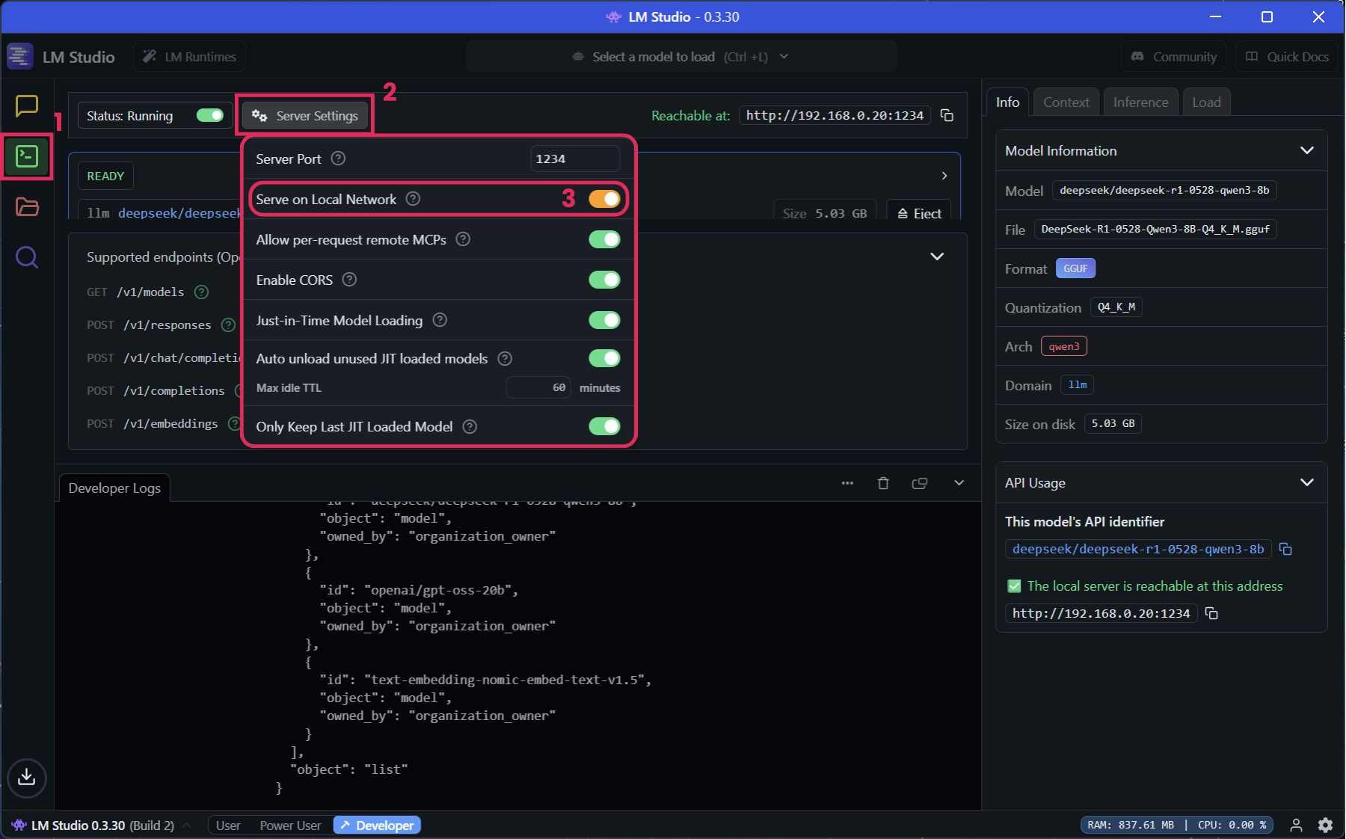The height and width of the screenshot is (839, 1346).
Task: Open the Discover search sidebar icon
Action: coord(27,257)
